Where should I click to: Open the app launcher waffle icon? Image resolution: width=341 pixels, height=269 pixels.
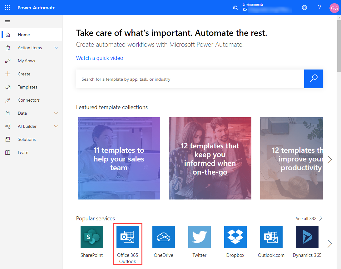7,7
